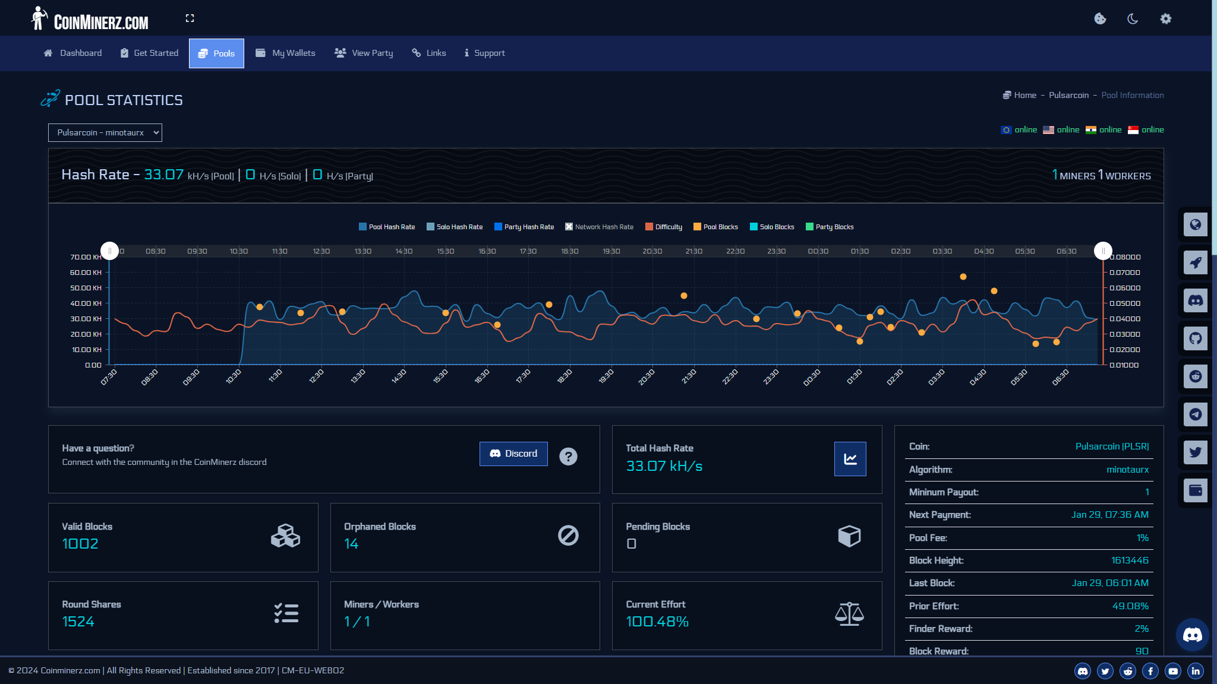Go to the Dashboard menu item
The height and width of the screenshot is (684, 1217).
(72, 53)
